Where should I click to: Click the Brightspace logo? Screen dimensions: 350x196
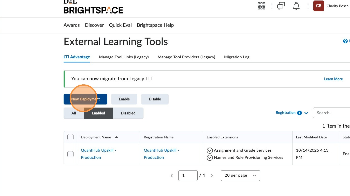coord(93,8)
